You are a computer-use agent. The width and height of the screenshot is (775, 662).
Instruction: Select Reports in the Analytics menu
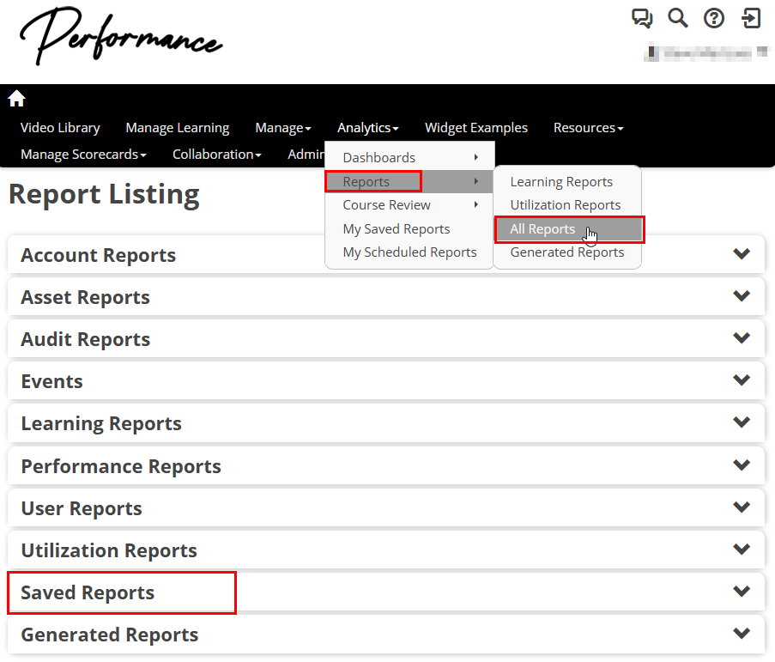point(409,181)
